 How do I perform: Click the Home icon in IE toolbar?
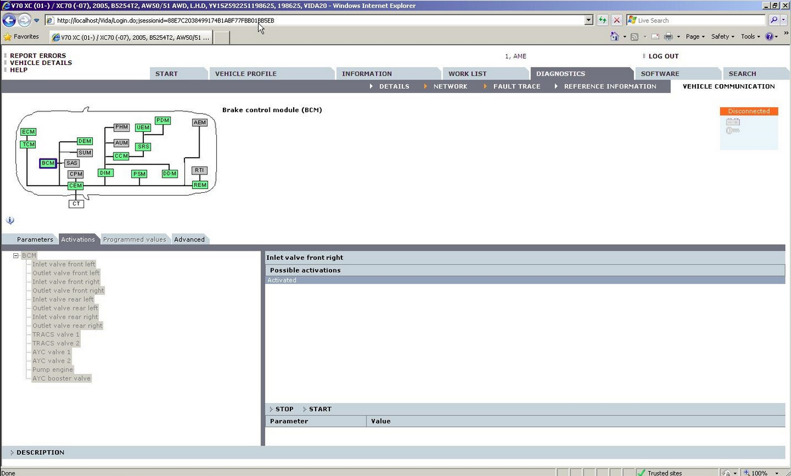tap(615, 36)
